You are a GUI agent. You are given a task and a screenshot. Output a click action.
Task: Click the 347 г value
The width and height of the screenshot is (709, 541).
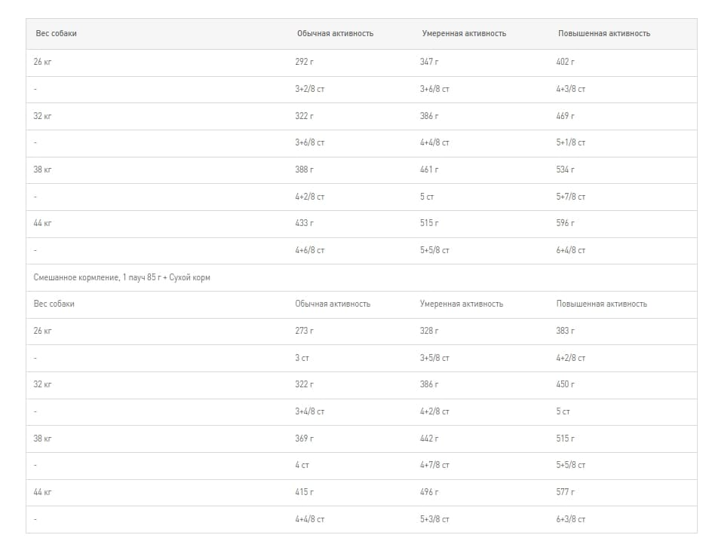click(429, 62)
